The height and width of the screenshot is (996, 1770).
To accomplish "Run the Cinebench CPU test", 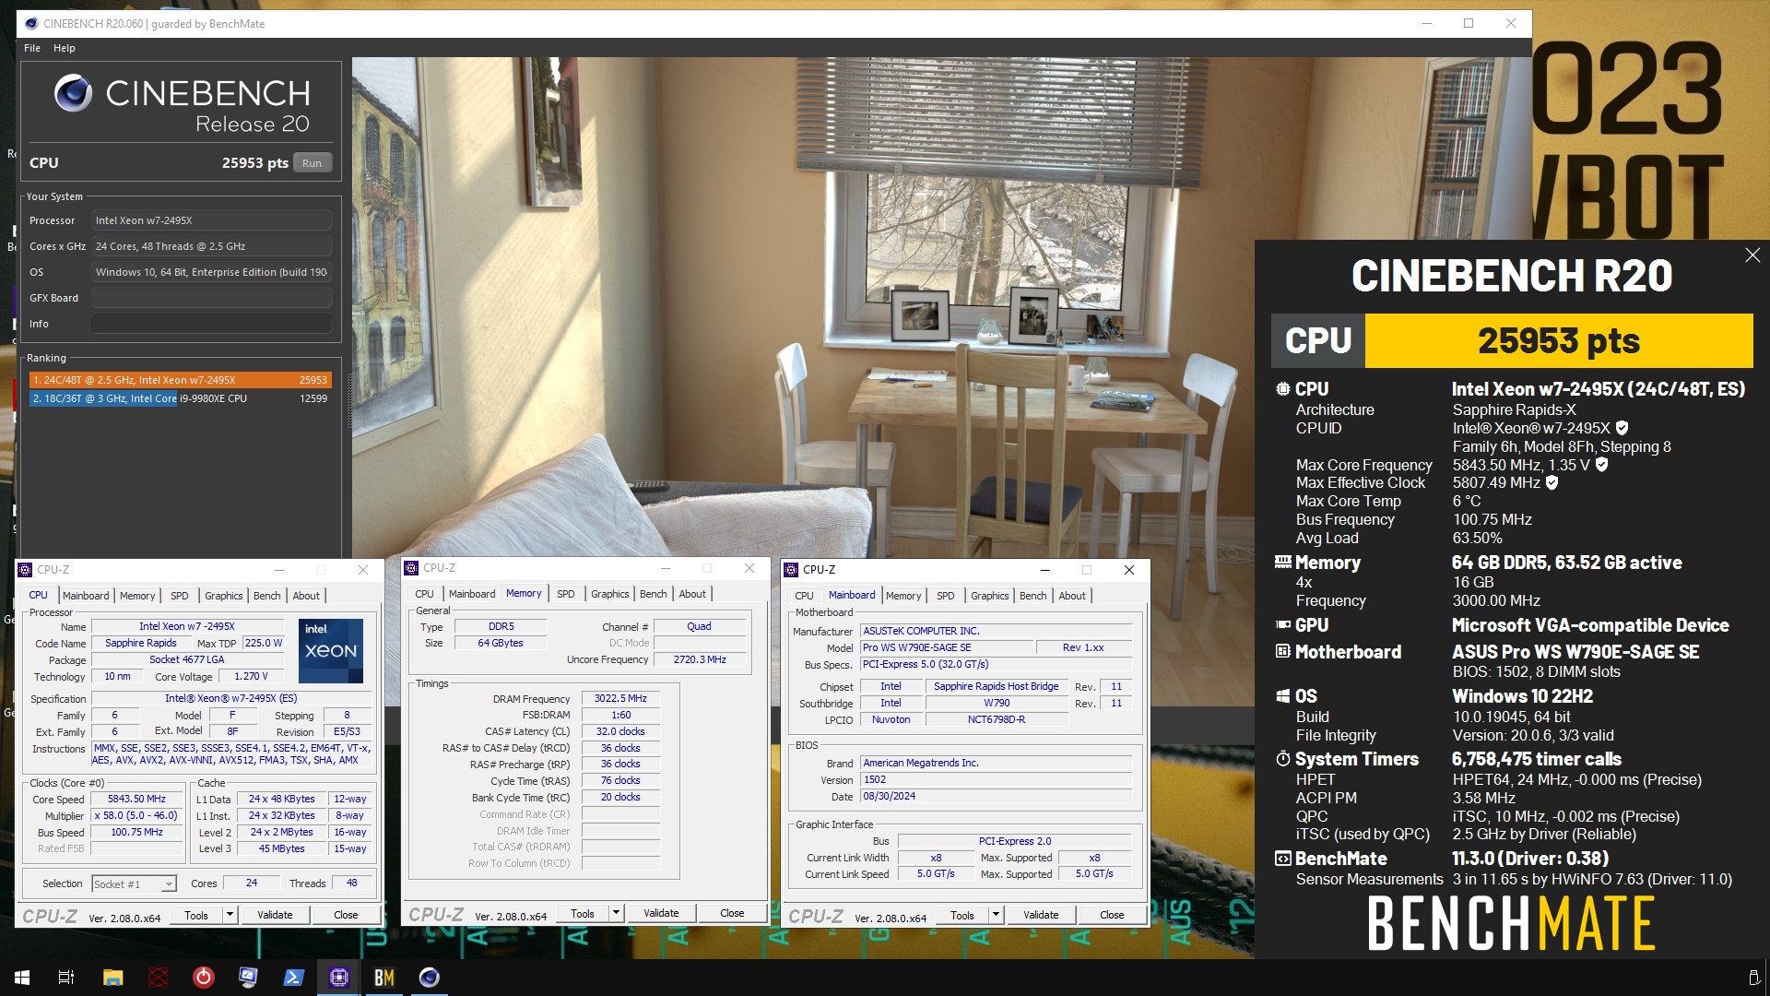I will pos(313,163).
